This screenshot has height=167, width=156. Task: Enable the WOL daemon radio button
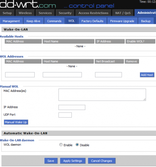click(61, 144)
